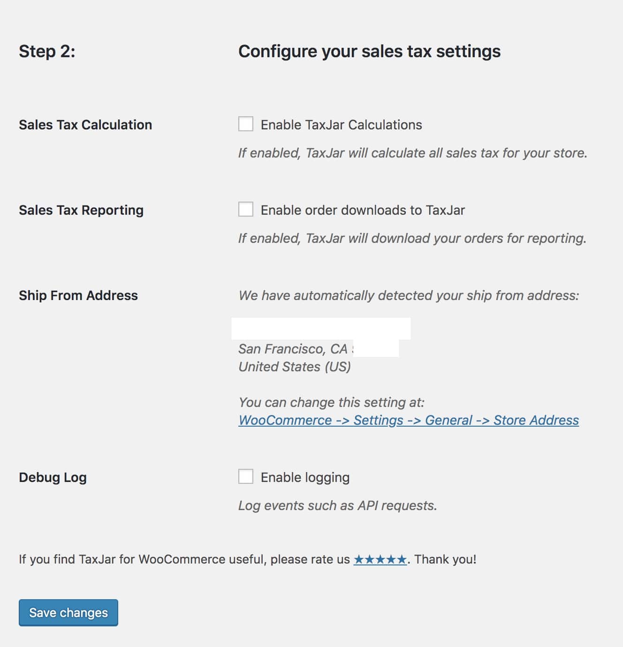Click the 'Step 2:' heading
The height and width of the screenshot is (647, 623).
pos(47,51)
